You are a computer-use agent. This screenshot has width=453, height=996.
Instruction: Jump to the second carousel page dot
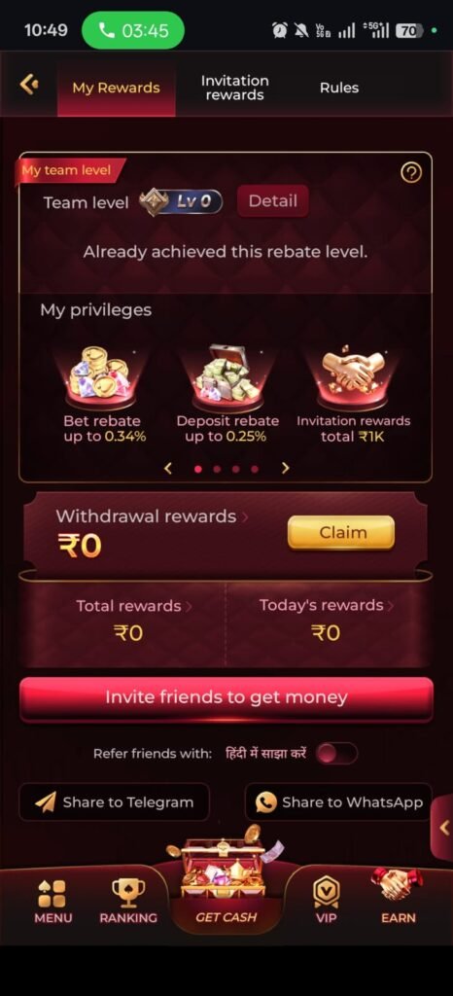coord(217,469)
